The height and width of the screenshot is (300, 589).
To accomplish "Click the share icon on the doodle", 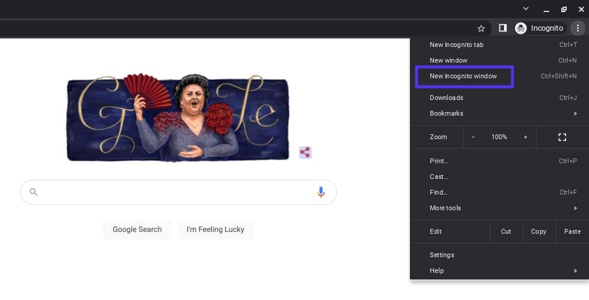I will pos(305,152).
